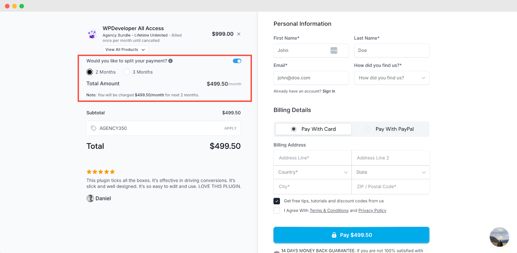Image resolution: width=517 pixels, height=253 pixels.
Task: Click the five-star rating icons
Action: pyautogui.click(x=100, y=172)
